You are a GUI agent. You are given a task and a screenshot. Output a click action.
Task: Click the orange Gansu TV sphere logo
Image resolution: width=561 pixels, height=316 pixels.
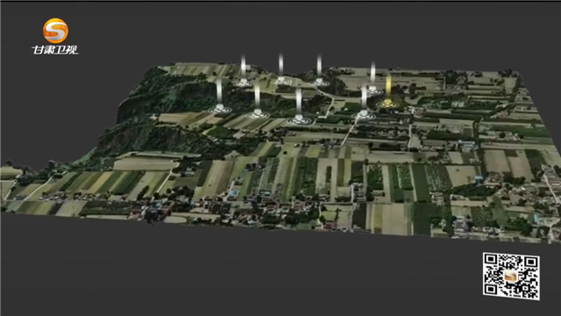55,31
